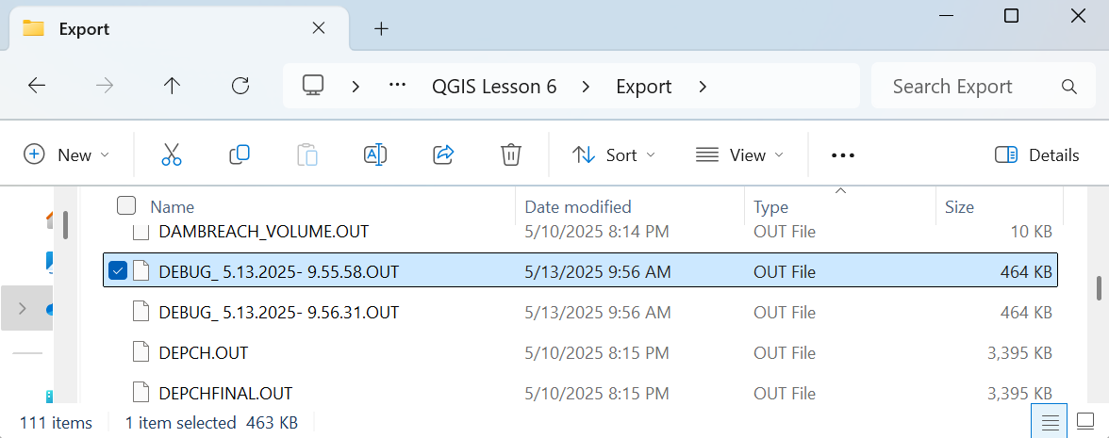Viewport: 1109px width, 438px height.
Task: Open a new tab with plus button
Action: point(381,28)
